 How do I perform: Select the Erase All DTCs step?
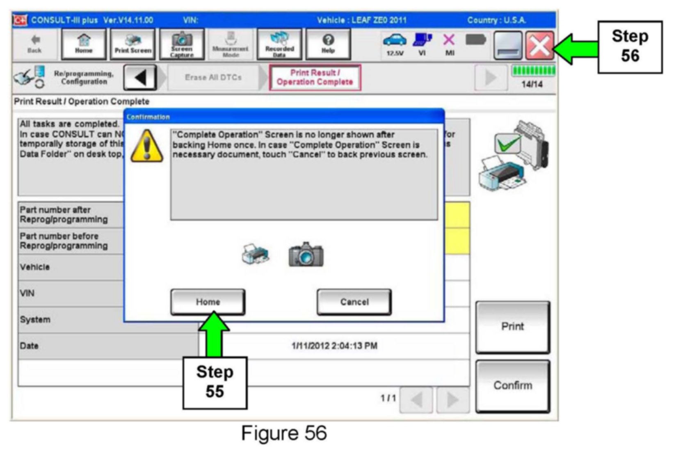(213, 77)
